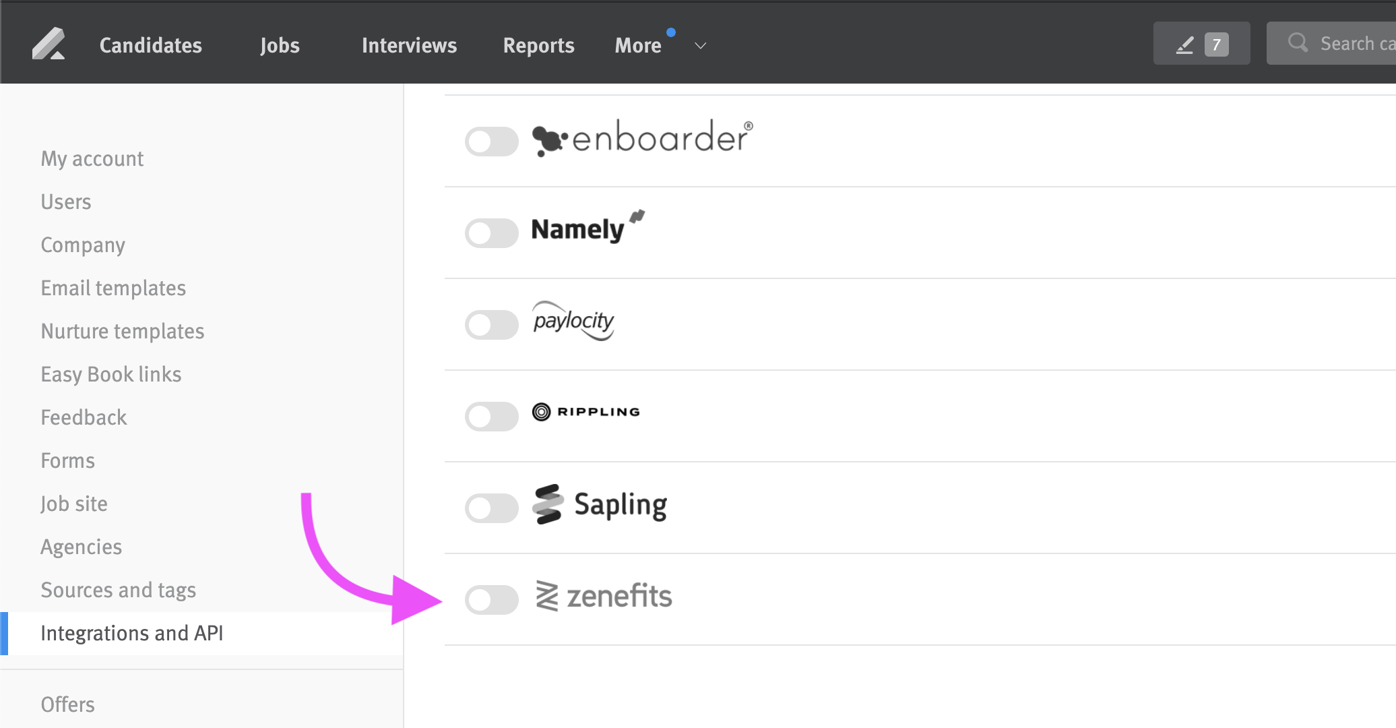Click the Sapling logo
Image resolution: width=1396 pixels, height=728 pixels.
coord(600,504)
